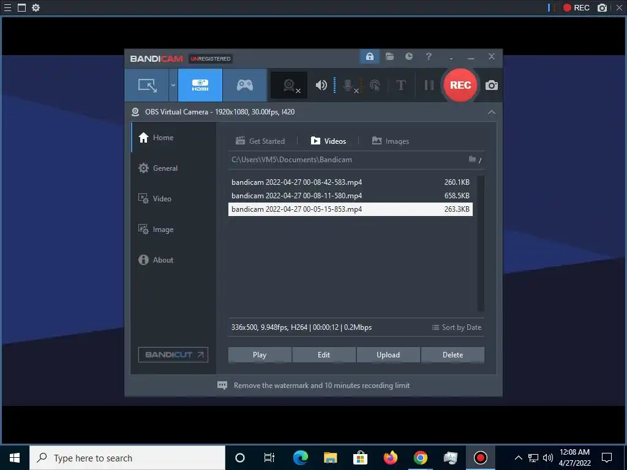
Task: Click the Remove the watermark message link
Action: [x=321, y=386]
